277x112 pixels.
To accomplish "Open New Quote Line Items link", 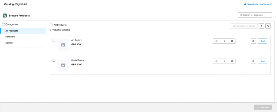I will [x=259, y=4].
